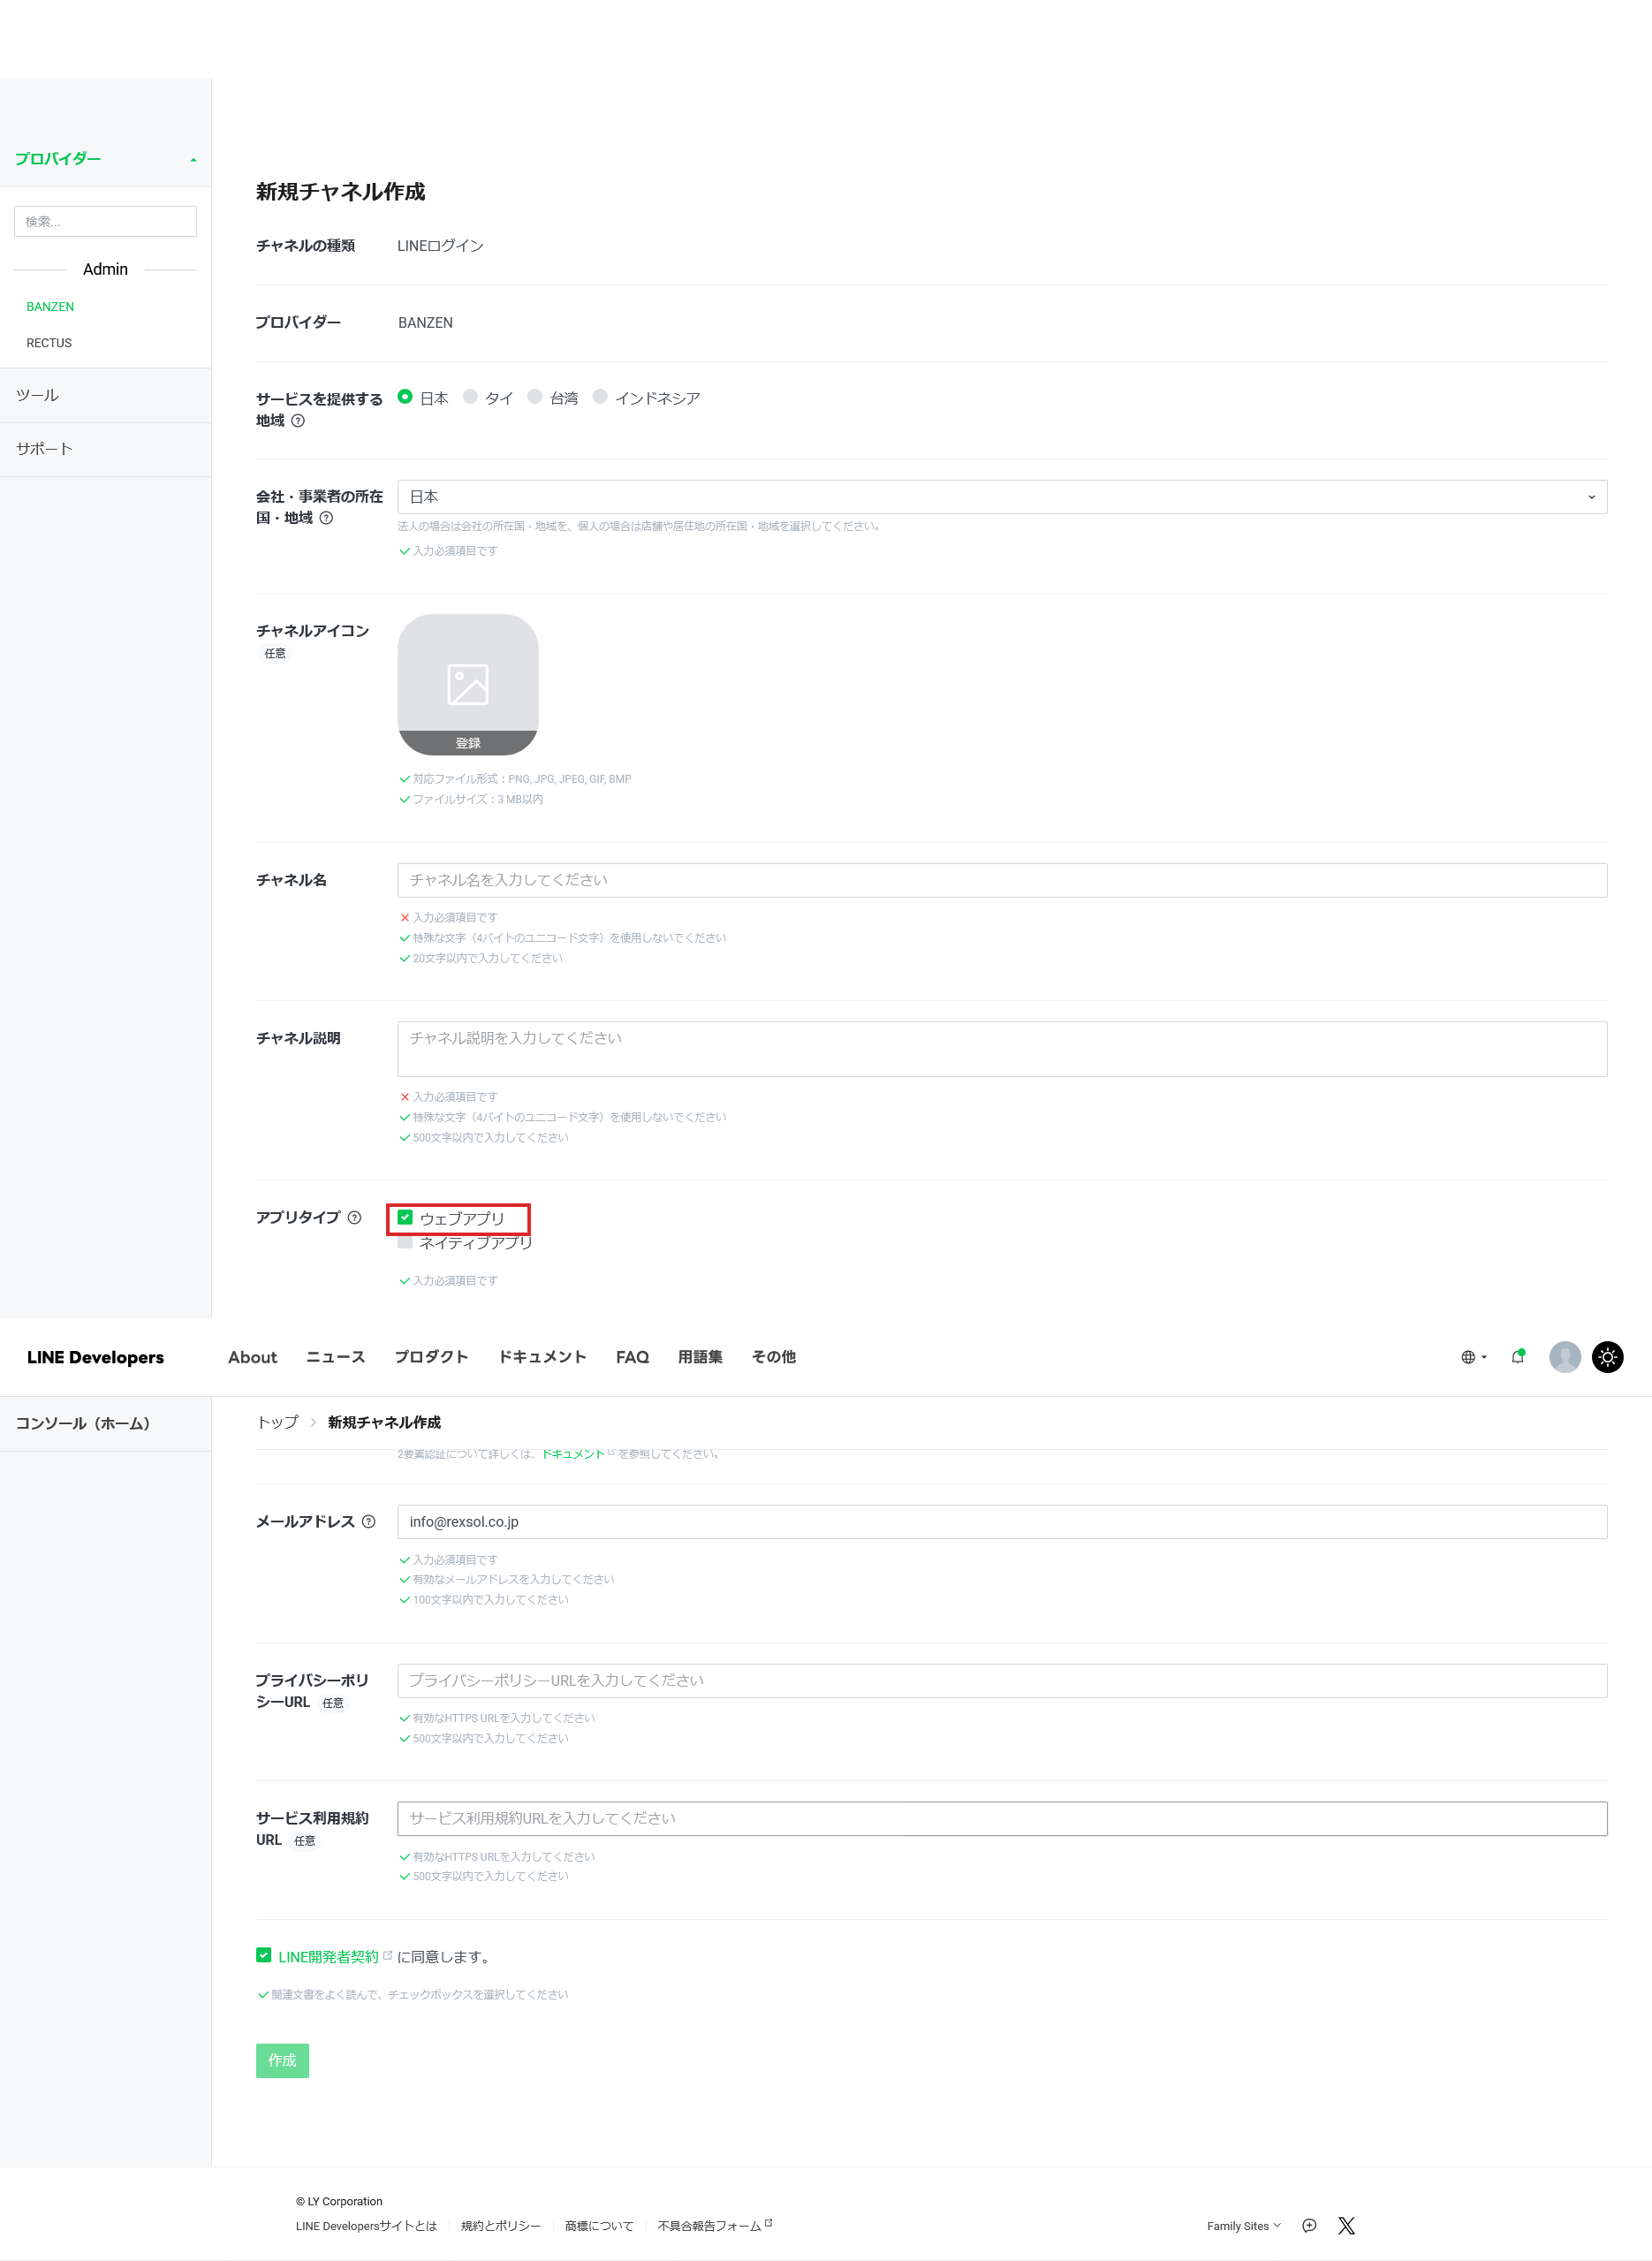
Task: Open the user avatar menu
Action: click(1564, 1357)
